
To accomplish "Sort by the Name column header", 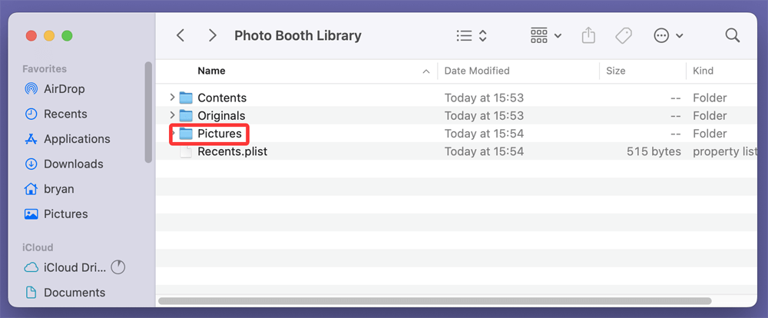I will pyautogui.click(x=211, y=71).
